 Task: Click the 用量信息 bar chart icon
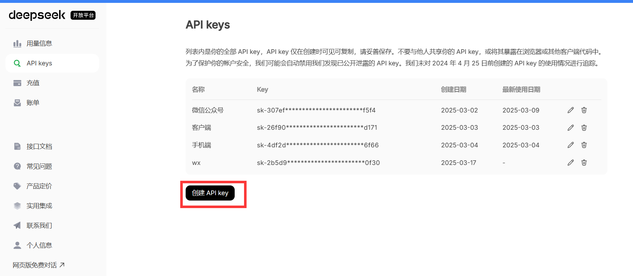[x=17, y=43]
